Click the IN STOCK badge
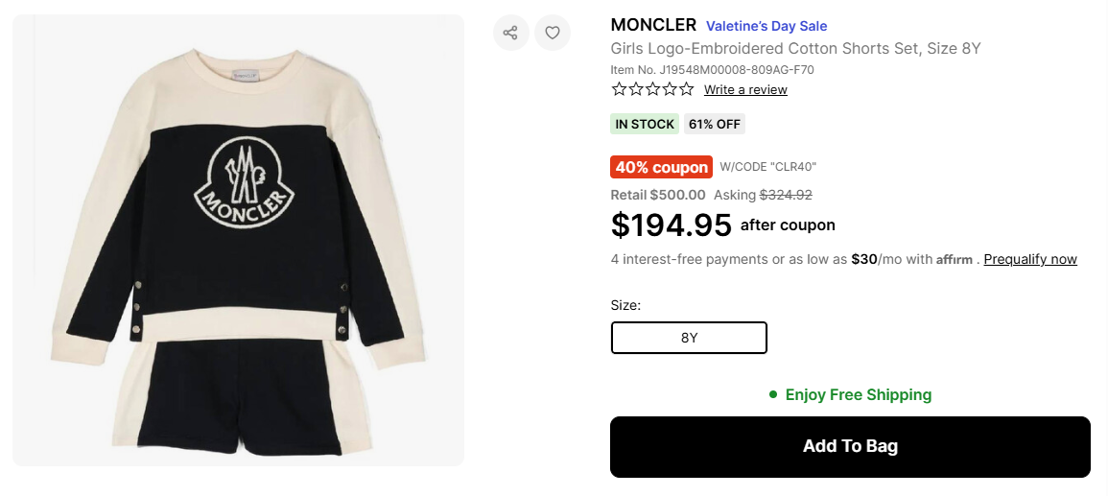 645,124
